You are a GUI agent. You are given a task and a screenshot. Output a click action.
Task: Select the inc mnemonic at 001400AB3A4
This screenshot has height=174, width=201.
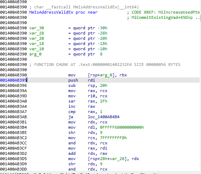pos(72,106)
